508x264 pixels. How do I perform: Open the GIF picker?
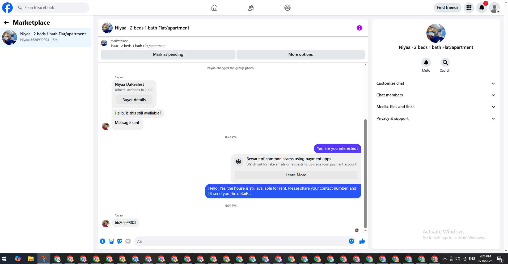128,241
